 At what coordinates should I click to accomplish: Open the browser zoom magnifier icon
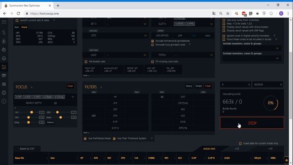click(221, 13)
